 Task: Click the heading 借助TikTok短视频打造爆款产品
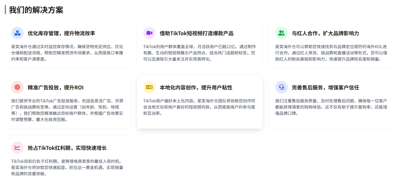click(196, 33)
